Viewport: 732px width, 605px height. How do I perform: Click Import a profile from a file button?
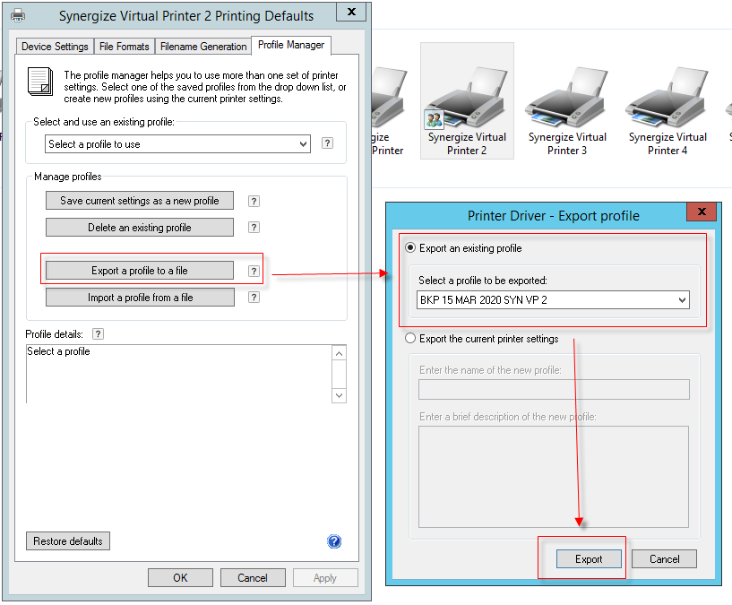coord(140,298)
